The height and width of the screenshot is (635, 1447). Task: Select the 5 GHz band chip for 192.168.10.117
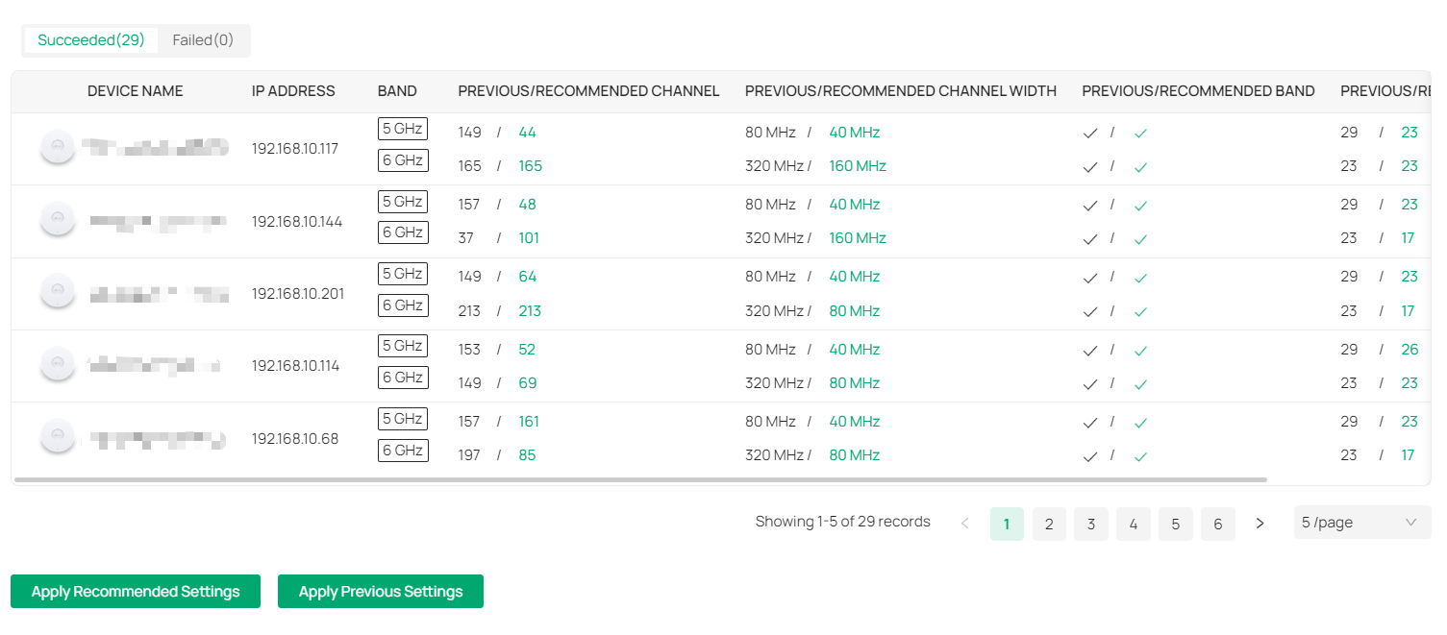tap(403, 128)
